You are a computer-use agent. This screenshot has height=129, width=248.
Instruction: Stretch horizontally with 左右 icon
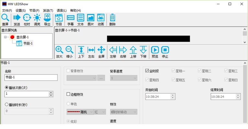91,52
